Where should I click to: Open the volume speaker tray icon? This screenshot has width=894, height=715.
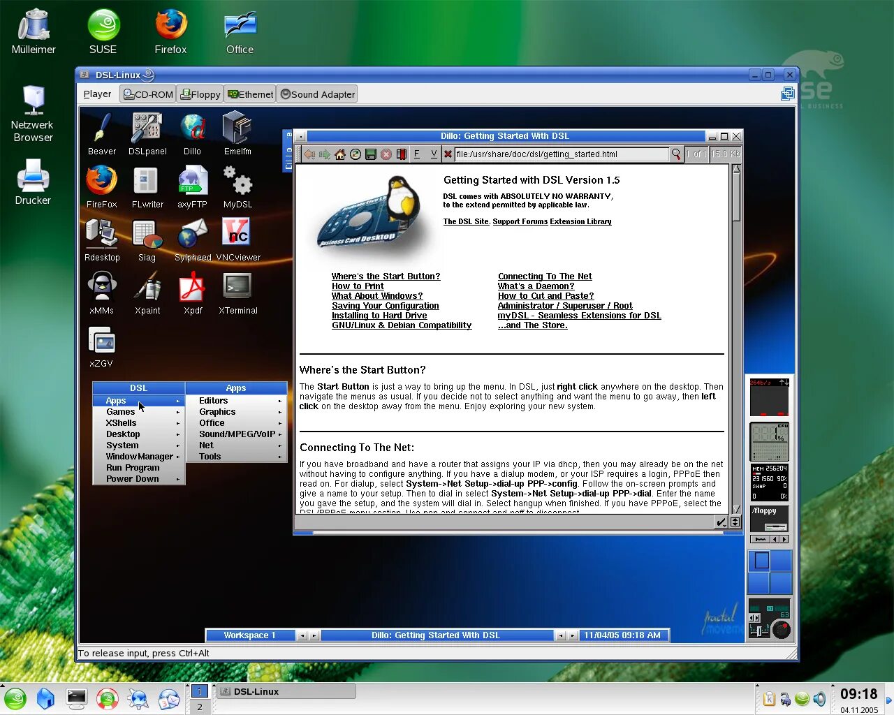[819, 698]
